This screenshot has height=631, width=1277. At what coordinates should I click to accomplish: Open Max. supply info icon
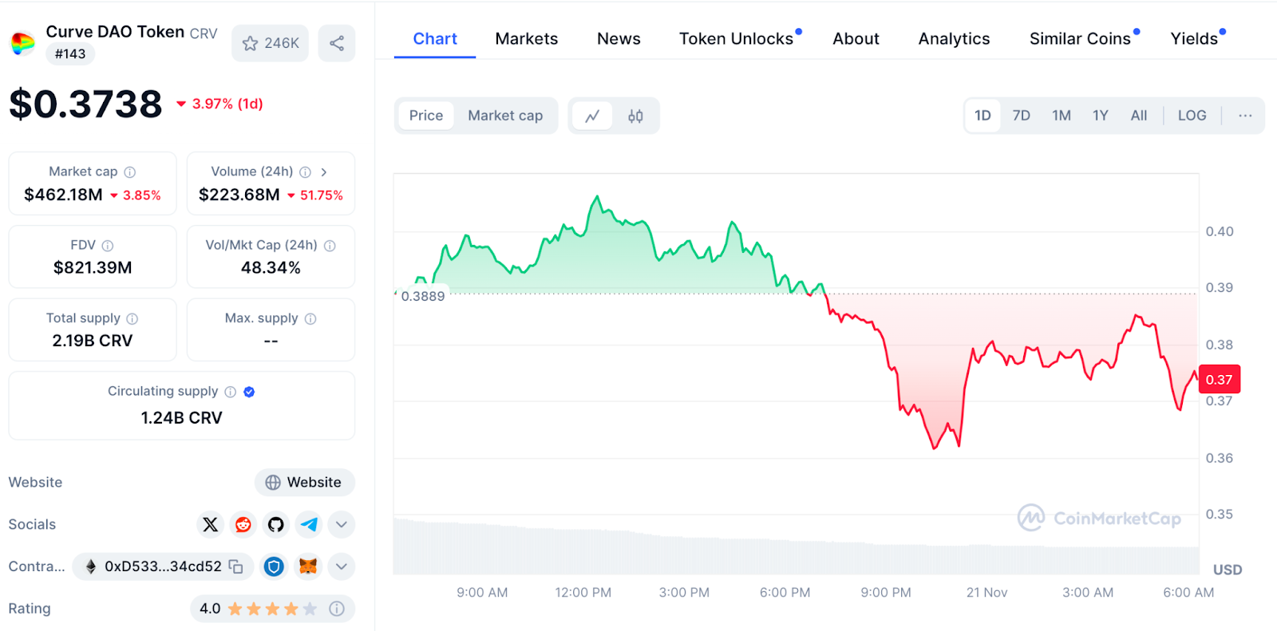[x=310, y=319]
